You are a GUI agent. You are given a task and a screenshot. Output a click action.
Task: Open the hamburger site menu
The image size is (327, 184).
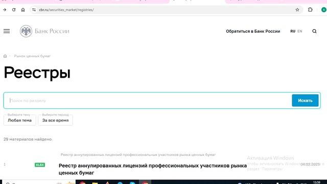point(7,31)
